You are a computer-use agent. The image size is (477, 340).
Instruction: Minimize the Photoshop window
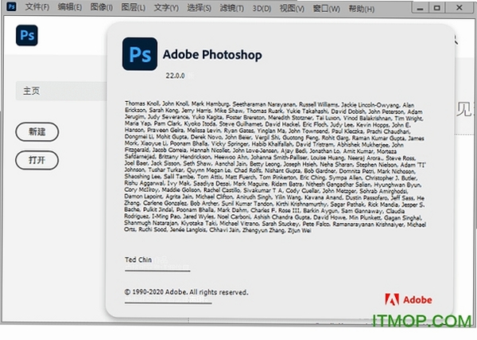click(x=420, y=8)
